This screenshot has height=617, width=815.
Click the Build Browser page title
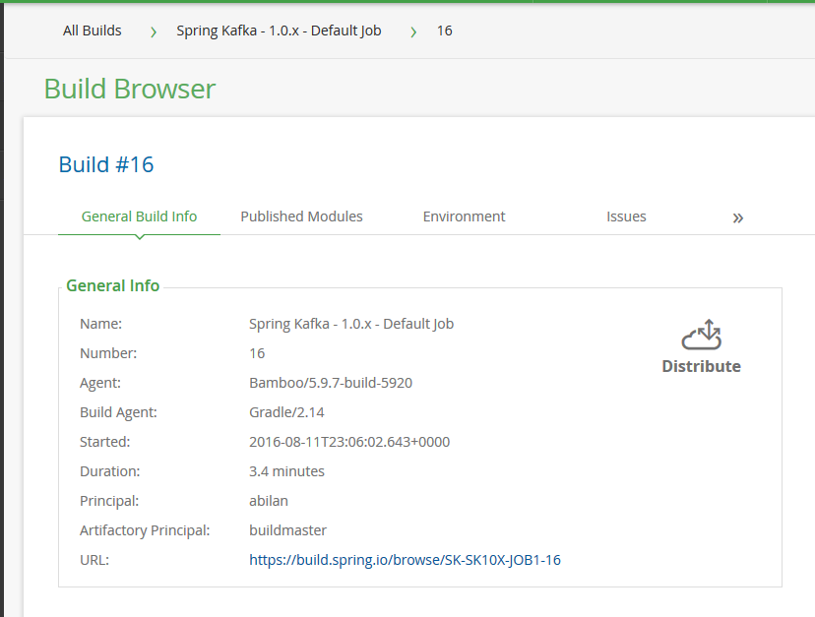(129, 89)
